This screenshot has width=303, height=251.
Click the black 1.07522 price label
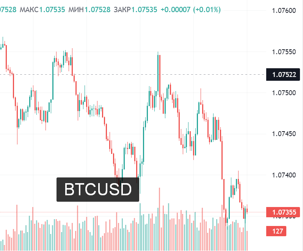(284, 75)
